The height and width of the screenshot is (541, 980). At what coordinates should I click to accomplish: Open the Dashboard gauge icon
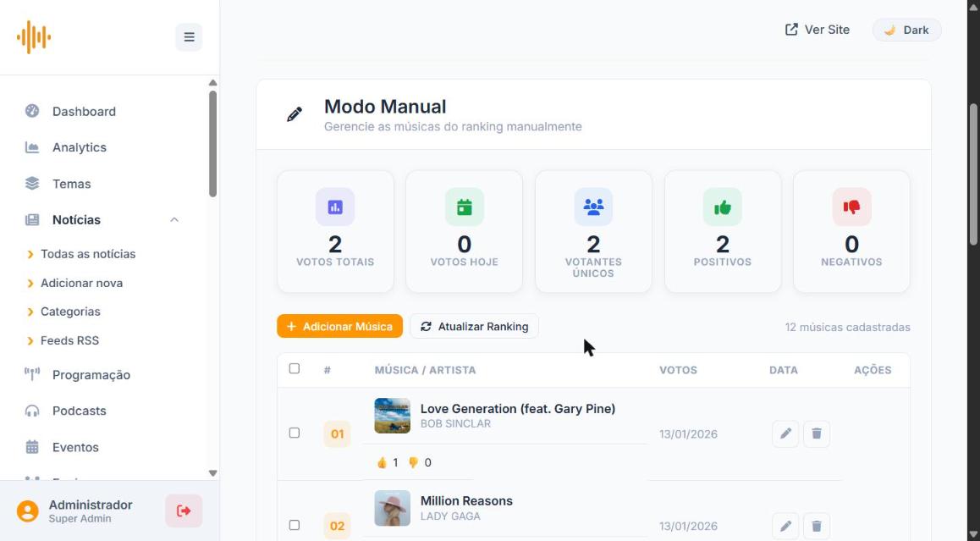(x=32, y=111)
